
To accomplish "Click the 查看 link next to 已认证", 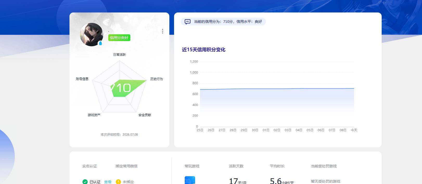I will coord(108,182).
